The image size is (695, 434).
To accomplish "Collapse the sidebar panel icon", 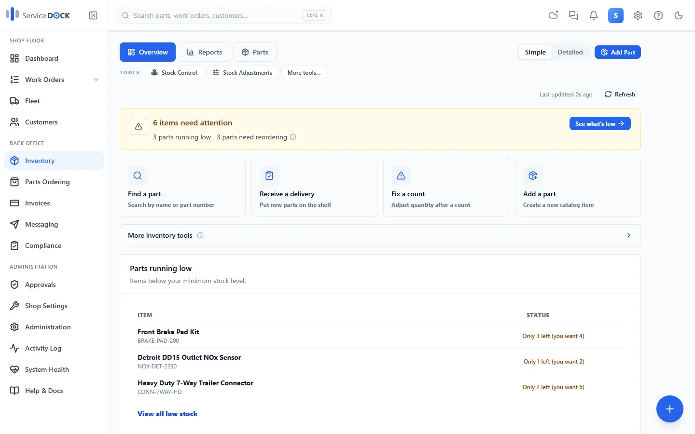I will click(x=93, y=15).
